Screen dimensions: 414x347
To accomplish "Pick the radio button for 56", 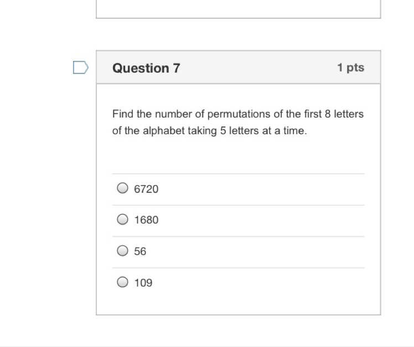I will click(x=122, y=251).
